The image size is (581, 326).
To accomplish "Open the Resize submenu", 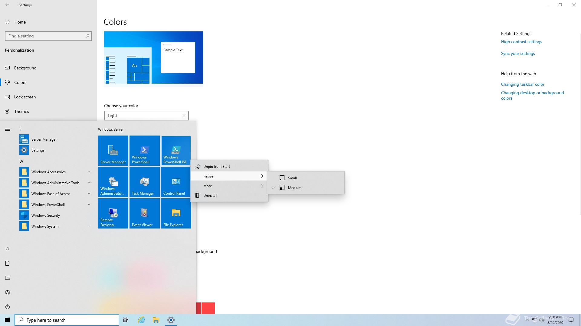I will click(x=229, y=176).
